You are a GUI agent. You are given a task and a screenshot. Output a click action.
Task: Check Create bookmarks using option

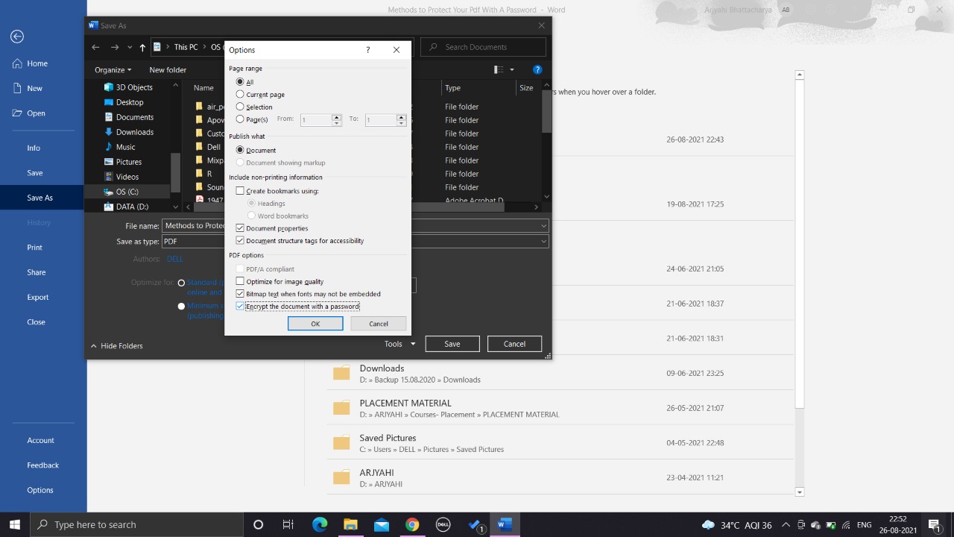tap(240, 191)
